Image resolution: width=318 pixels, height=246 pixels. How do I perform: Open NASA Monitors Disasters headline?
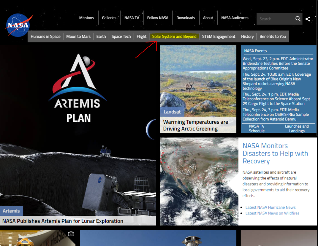coord(275,153)
